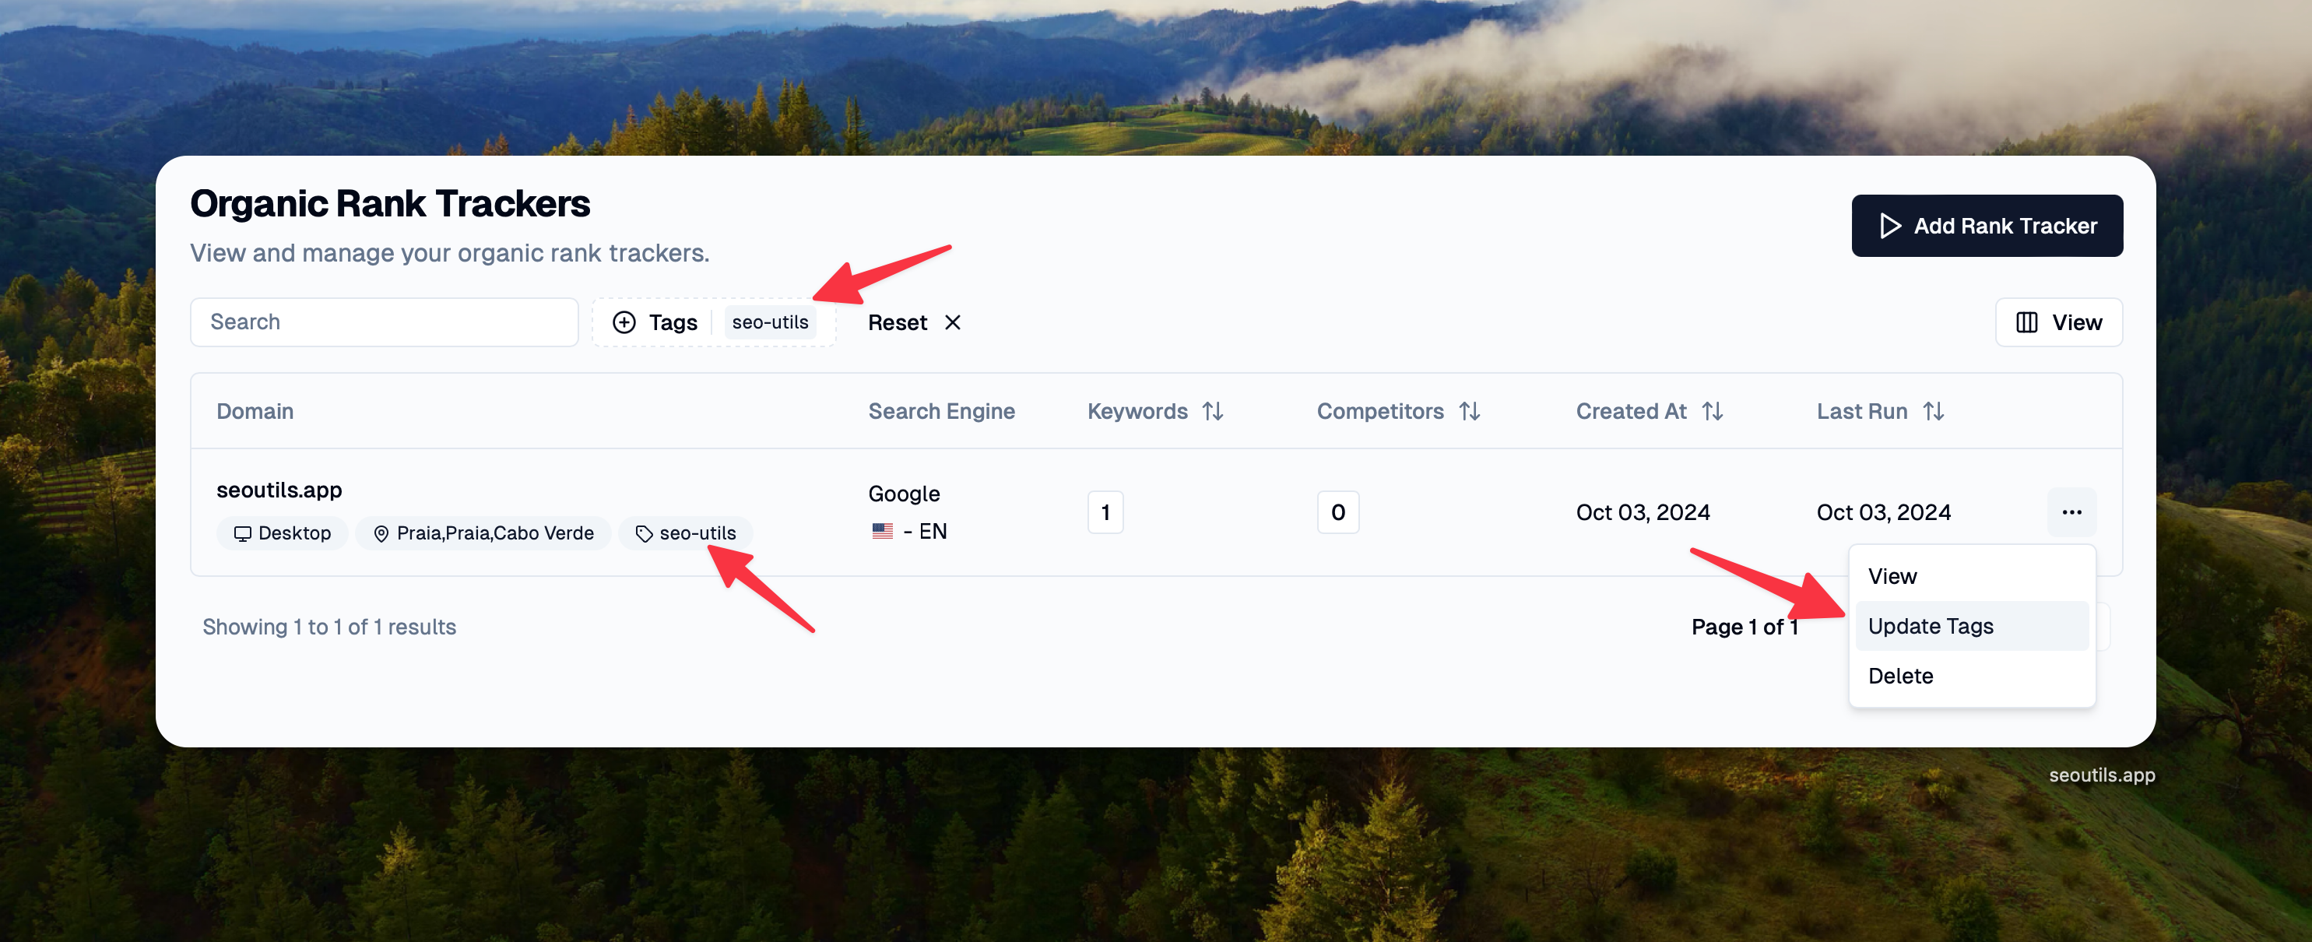The width and height of the screenshot is (2312, 942).
Task: Open the Tags filter dropdown
Action: point(673,322)
